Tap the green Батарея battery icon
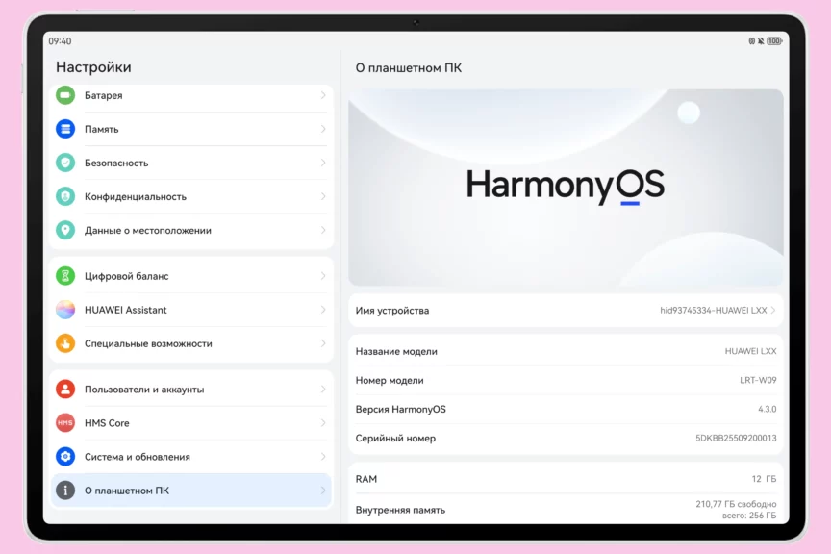 click(65, 95)
